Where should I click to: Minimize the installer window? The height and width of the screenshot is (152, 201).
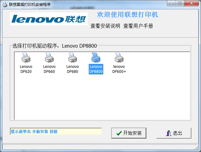pyautogui.click(x=172, y=3)
